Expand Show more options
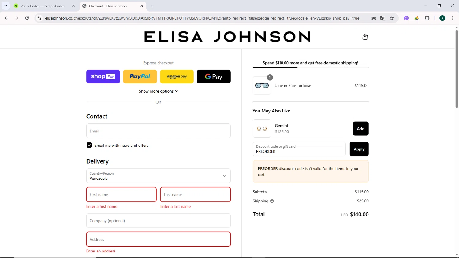459x258 pixels. tap(158, 91)
